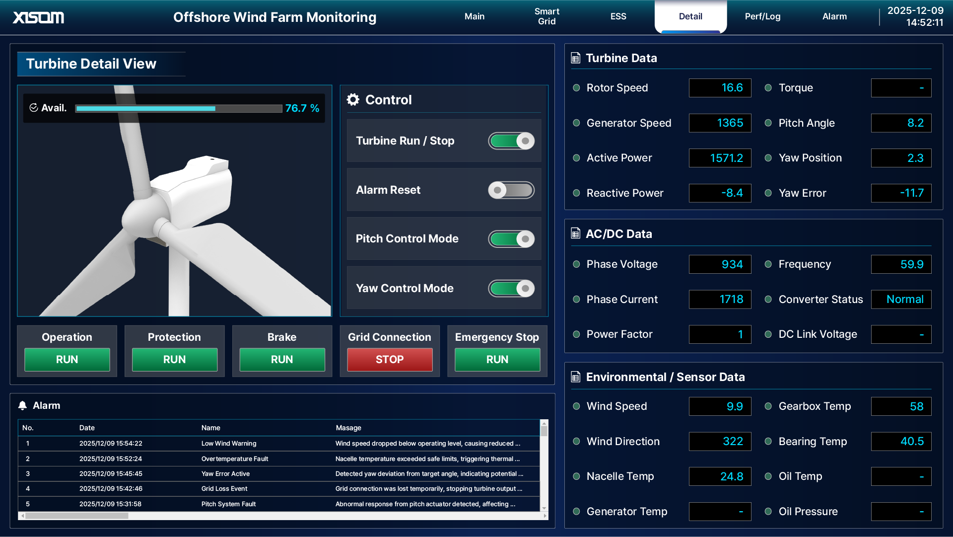Toggle the Turbine Run / Stop switch
The image size is (953, 537).
511,141
